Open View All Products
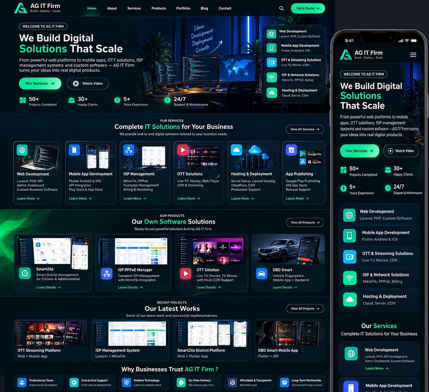The image size is (429, 392). point(305,222)
